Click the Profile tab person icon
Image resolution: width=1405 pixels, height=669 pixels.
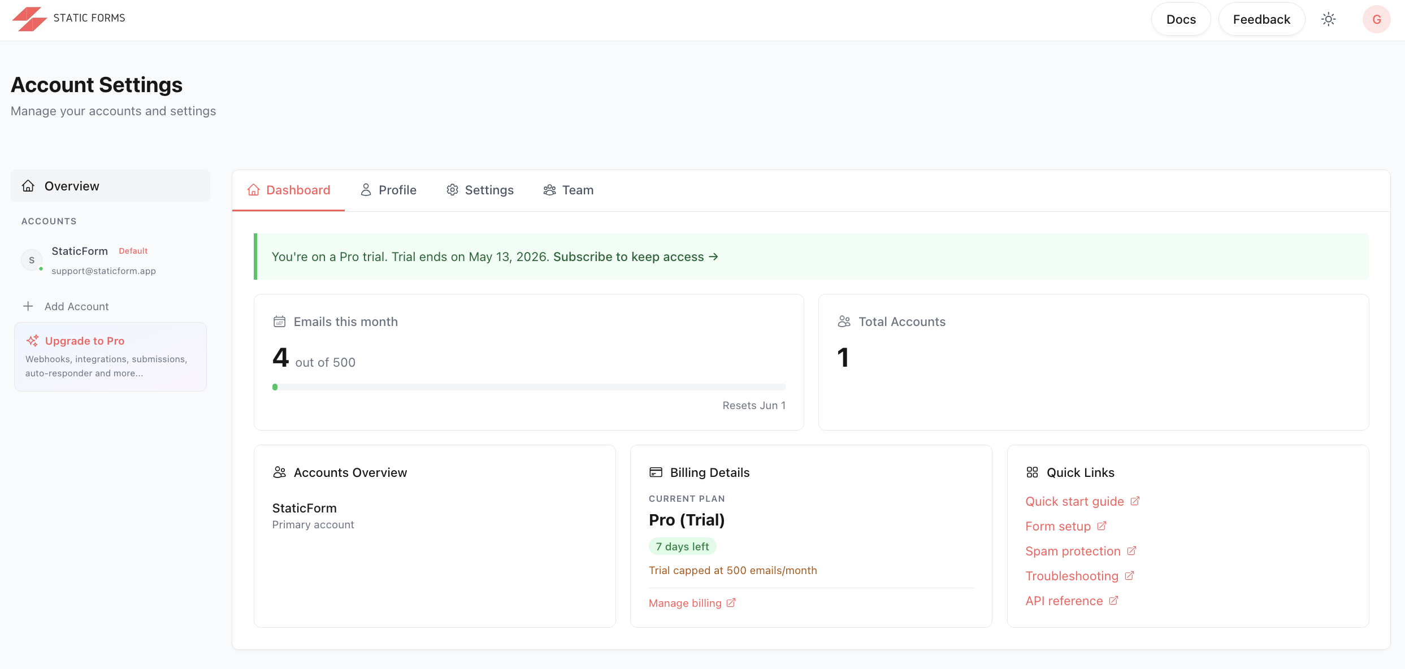tap(366, 190)
